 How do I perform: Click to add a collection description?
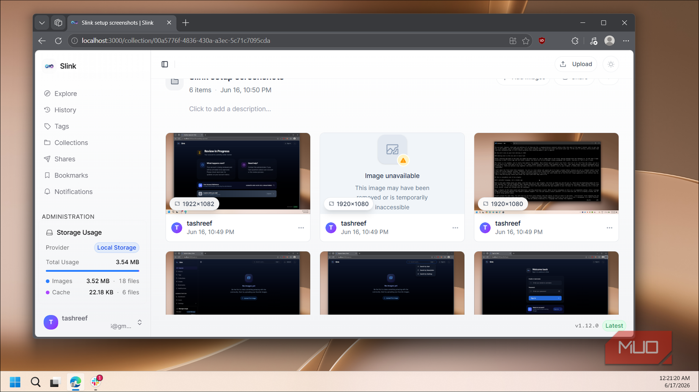point(230,109)
